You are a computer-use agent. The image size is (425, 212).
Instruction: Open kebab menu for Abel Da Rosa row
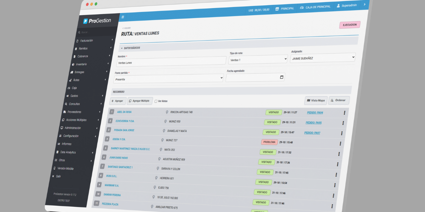tap(344, 113)
